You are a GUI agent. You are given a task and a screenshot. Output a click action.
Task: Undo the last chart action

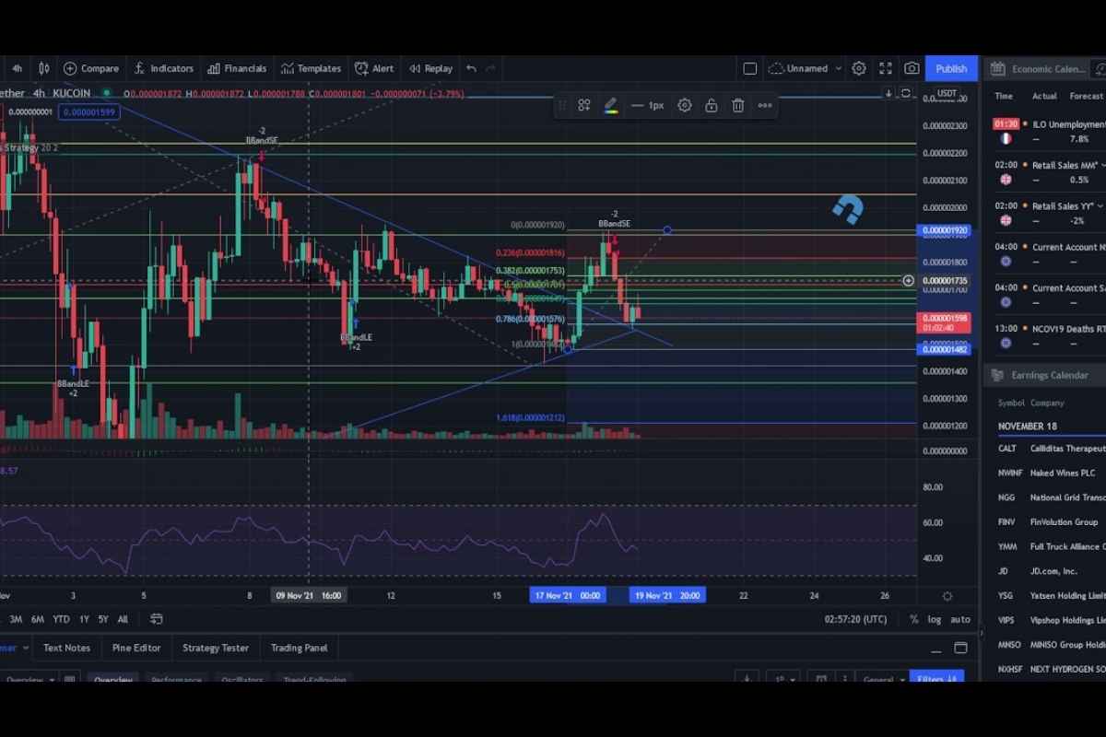point(471,68)
